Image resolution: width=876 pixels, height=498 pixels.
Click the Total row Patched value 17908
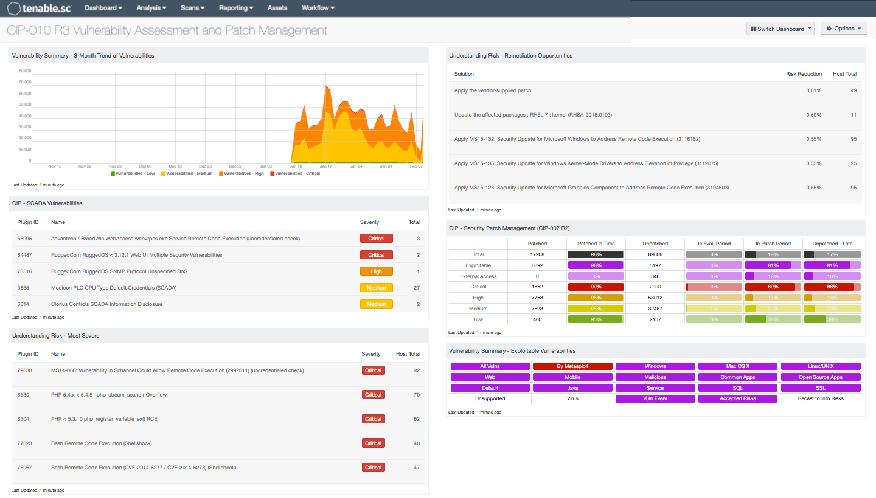[x=537, y=254]
